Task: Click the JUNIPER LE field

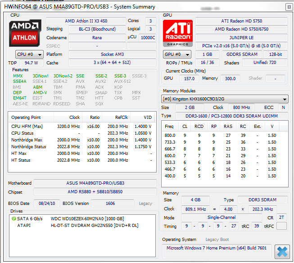Action: click(x=241, y=38)
